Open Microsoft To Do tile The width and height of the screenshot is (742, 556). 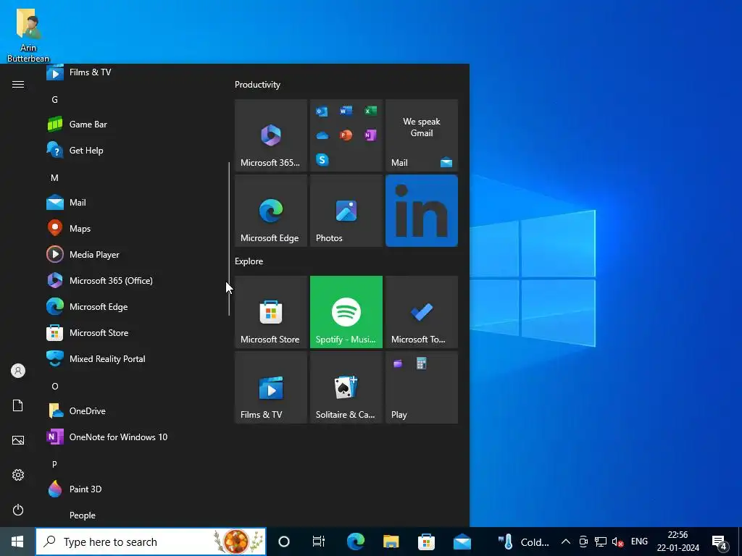422,312
